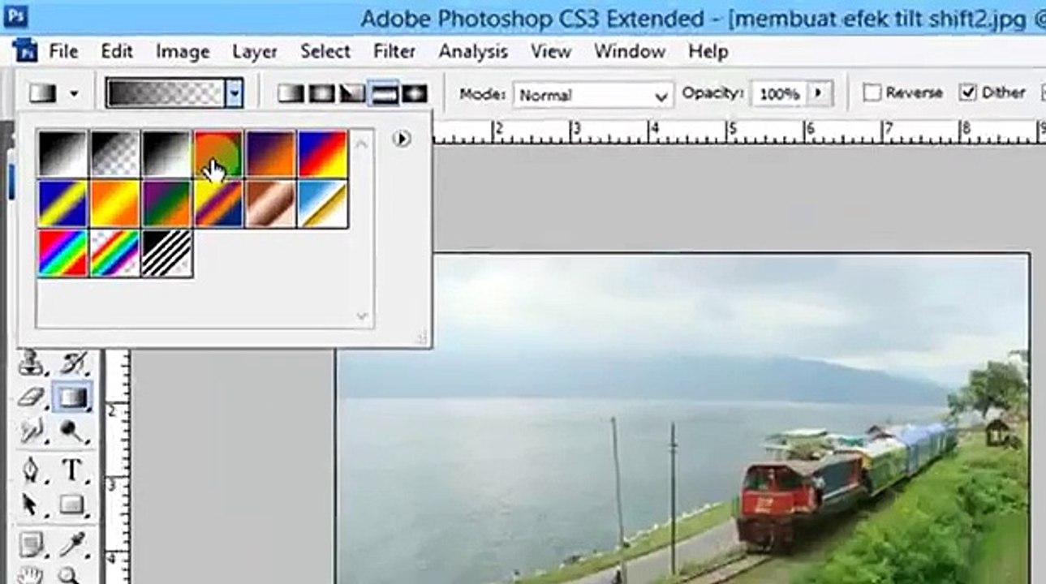
Task: Pick the Foreground to Transparent gradient swatch
Action: (114, 154)
